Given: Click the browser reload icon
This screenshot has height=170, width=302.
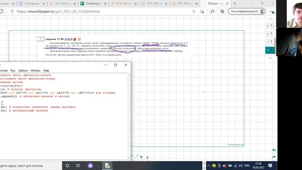Looking at the screenshot, I should 1,11.
